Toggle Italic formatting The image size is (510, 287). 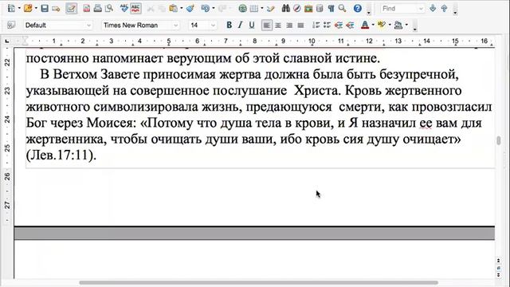coord(240,25)
